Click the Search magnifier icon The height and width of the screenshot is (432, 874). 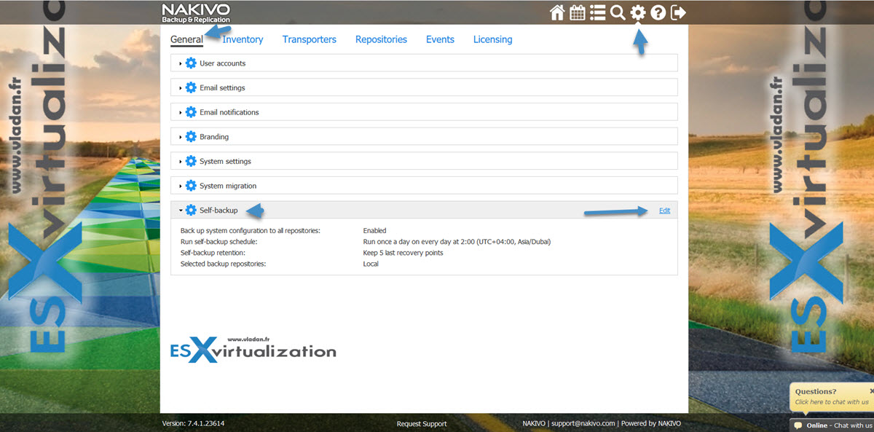618,12
